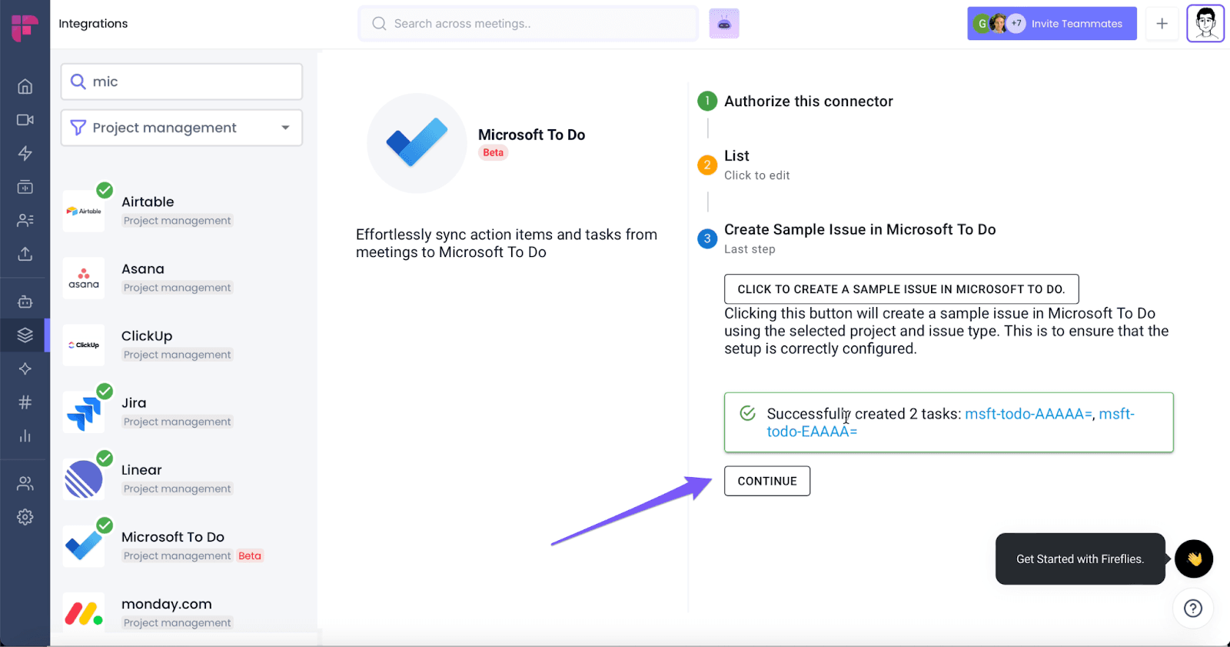Open the upload icon in sidebar

pyautogui.click(x=25, y=254)
